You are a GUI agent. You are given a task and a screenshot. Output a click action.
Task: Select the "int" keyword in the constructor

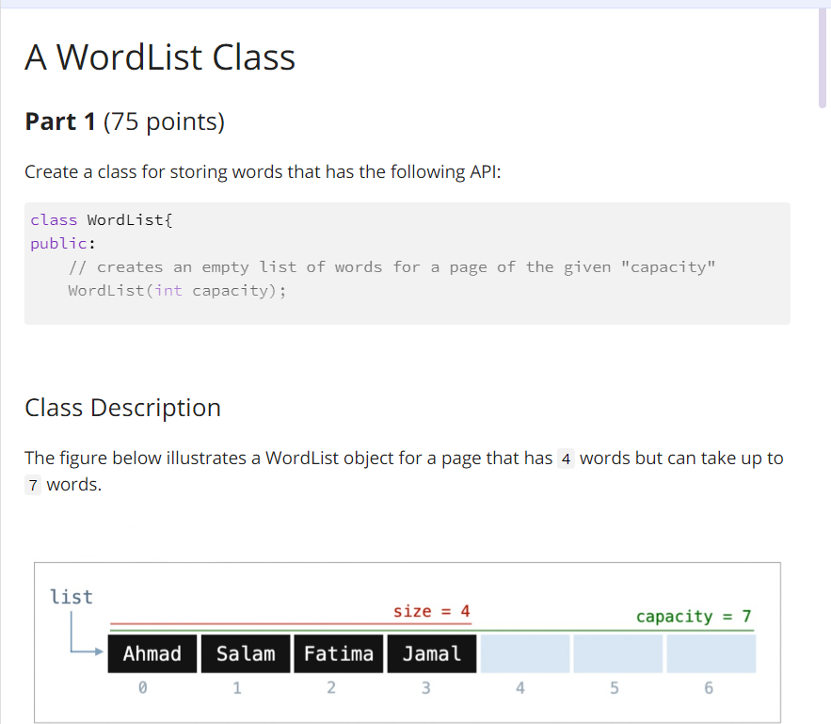[x=168, y=290]
